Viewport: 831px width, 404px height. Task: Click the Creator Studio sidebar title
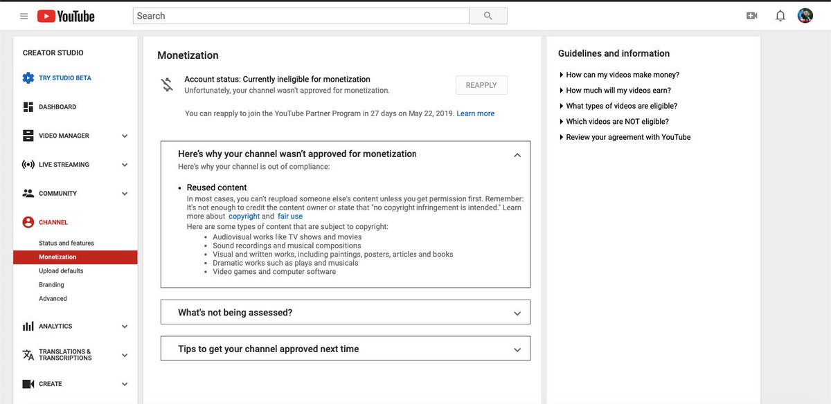(x=53, y=53)
